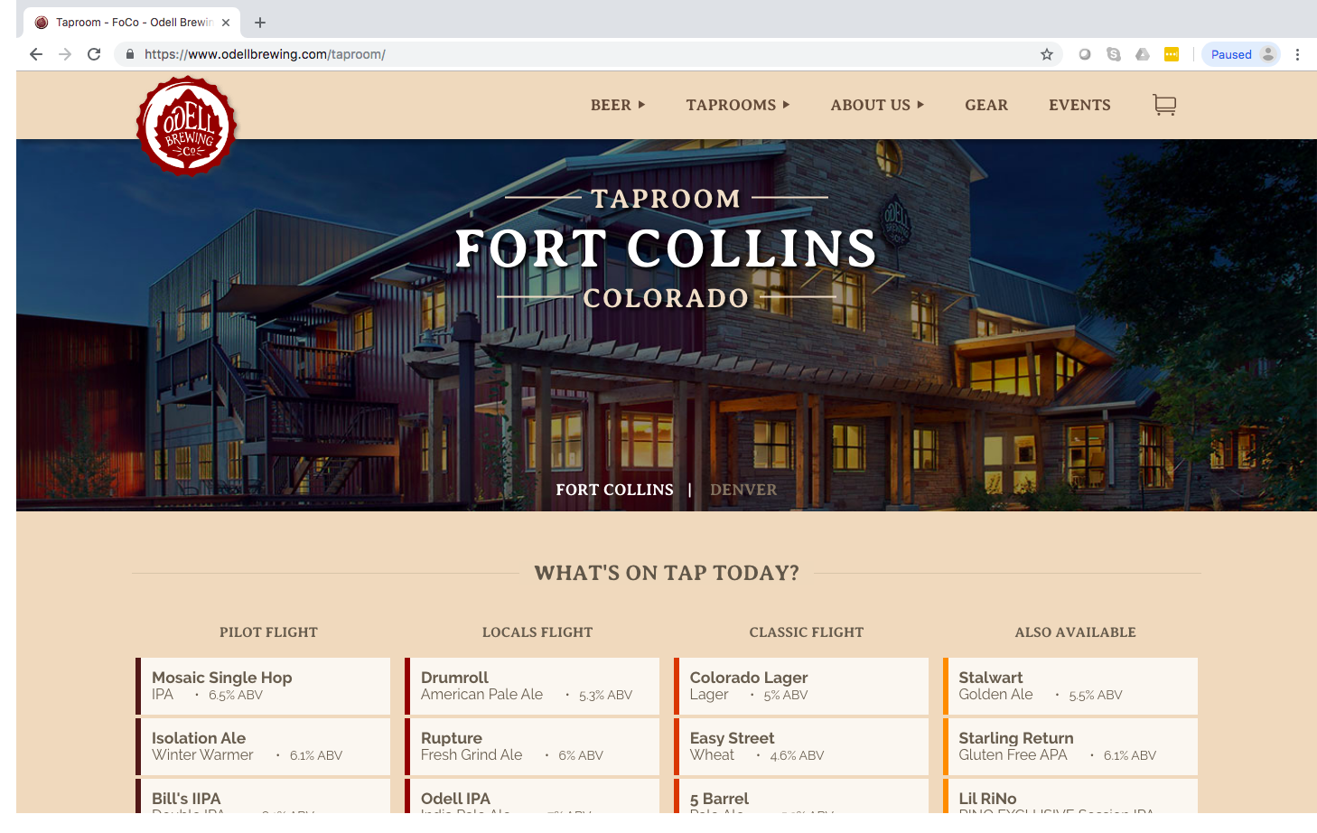The height and width of the screenshot is (833, 1317).
Task: Open the shopping cart icon
Action: pyautogui.click(x=1164, y=105)
